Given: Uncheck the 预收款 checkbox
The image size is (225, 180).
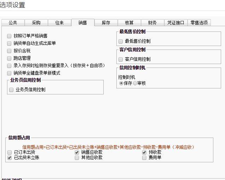Looking at the screenshot, I should pyautogui.click(x=144, y=152).
